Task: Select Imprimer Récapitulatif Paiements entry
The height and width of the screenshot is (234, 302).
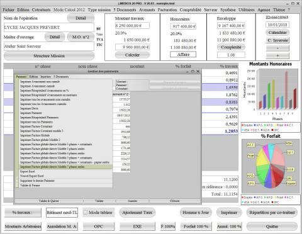Action: coord(65,118)
